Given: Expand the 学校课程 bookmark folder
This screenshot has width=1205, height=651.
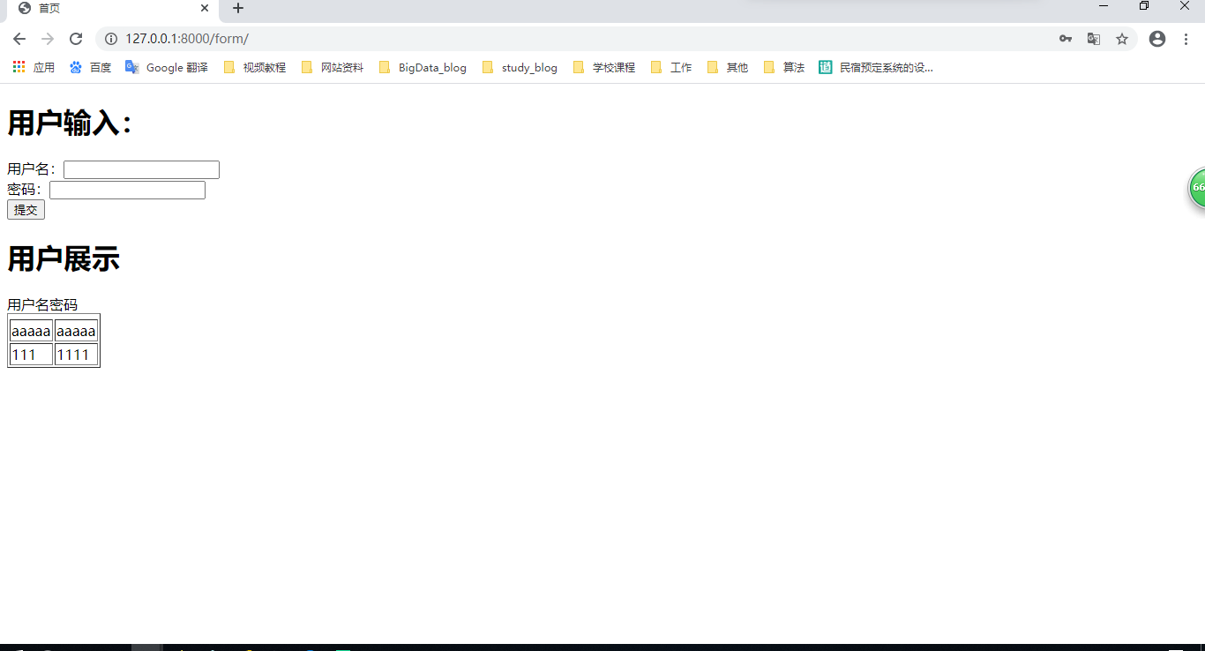Looking at the screenshot, I should point(604,67).
